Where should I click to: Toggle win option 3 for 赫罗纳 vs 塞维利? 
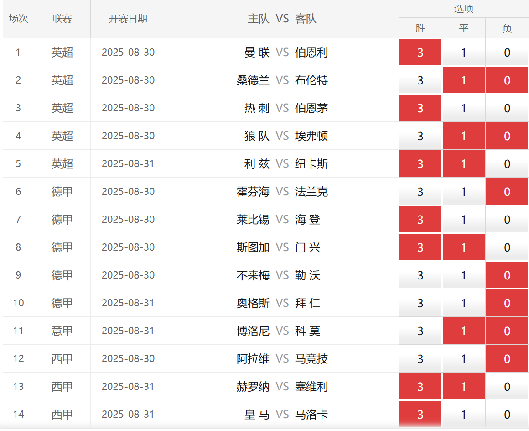pos(420,386)
